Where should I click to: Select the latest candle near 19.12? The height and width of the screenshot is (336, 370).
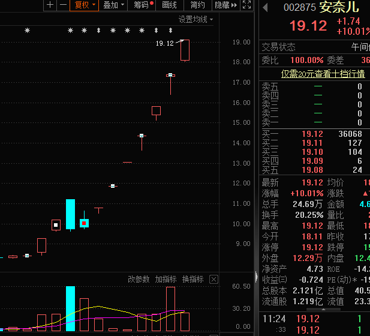point(185,50)
